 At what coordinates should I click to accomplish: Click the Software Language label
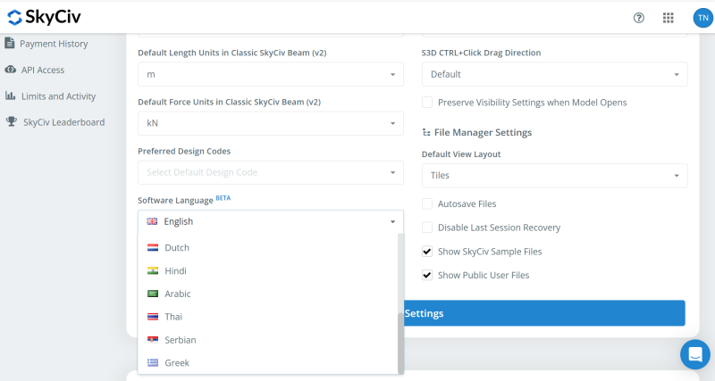pos(175,201)
